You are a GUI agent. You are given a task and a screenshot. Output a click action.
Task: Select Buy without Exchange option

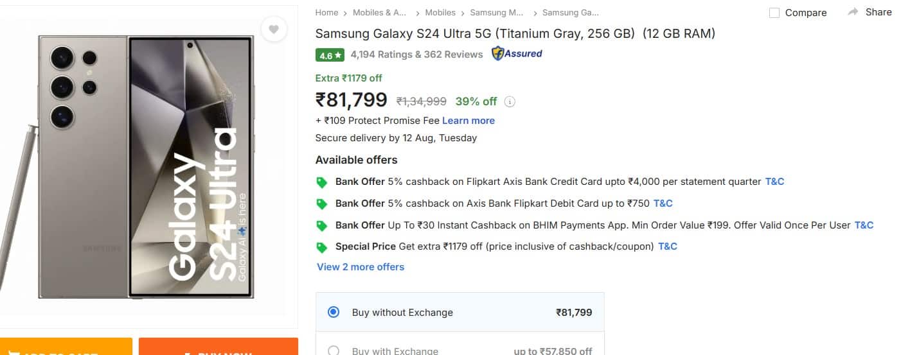(334, 313)
